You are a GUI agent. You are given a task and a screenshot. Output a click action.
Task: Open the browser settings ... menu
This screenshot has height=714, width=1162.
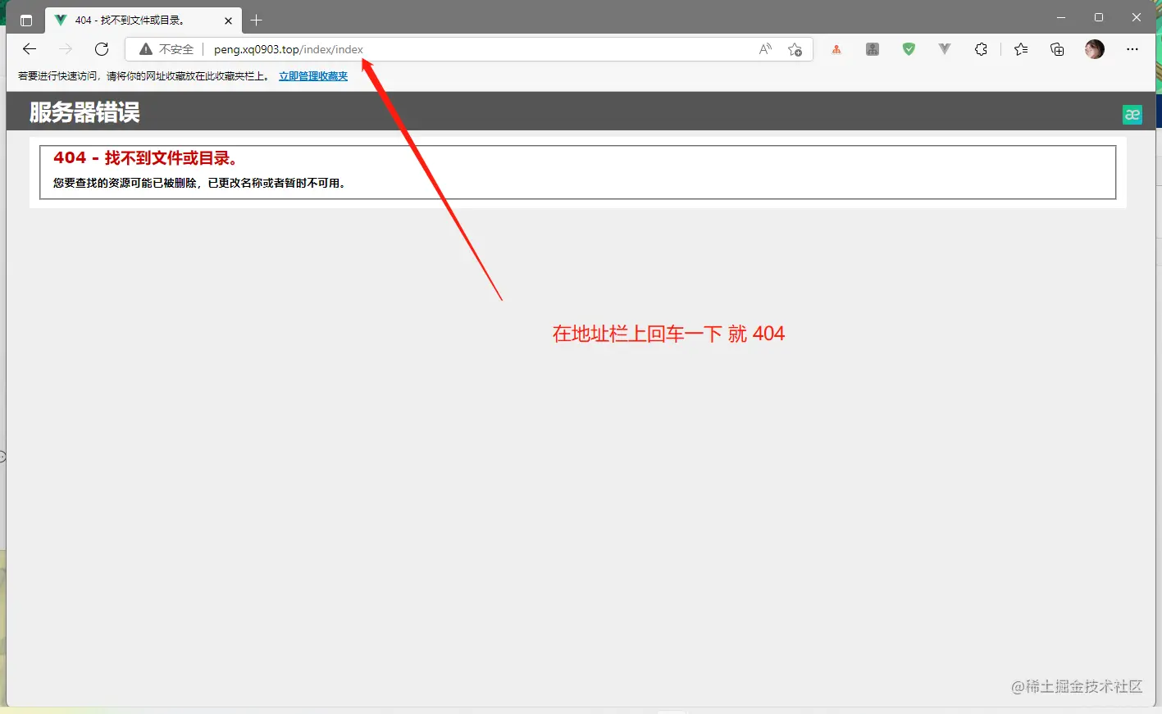[1132, 49]
